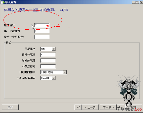Jump to first step with << button

78,107
